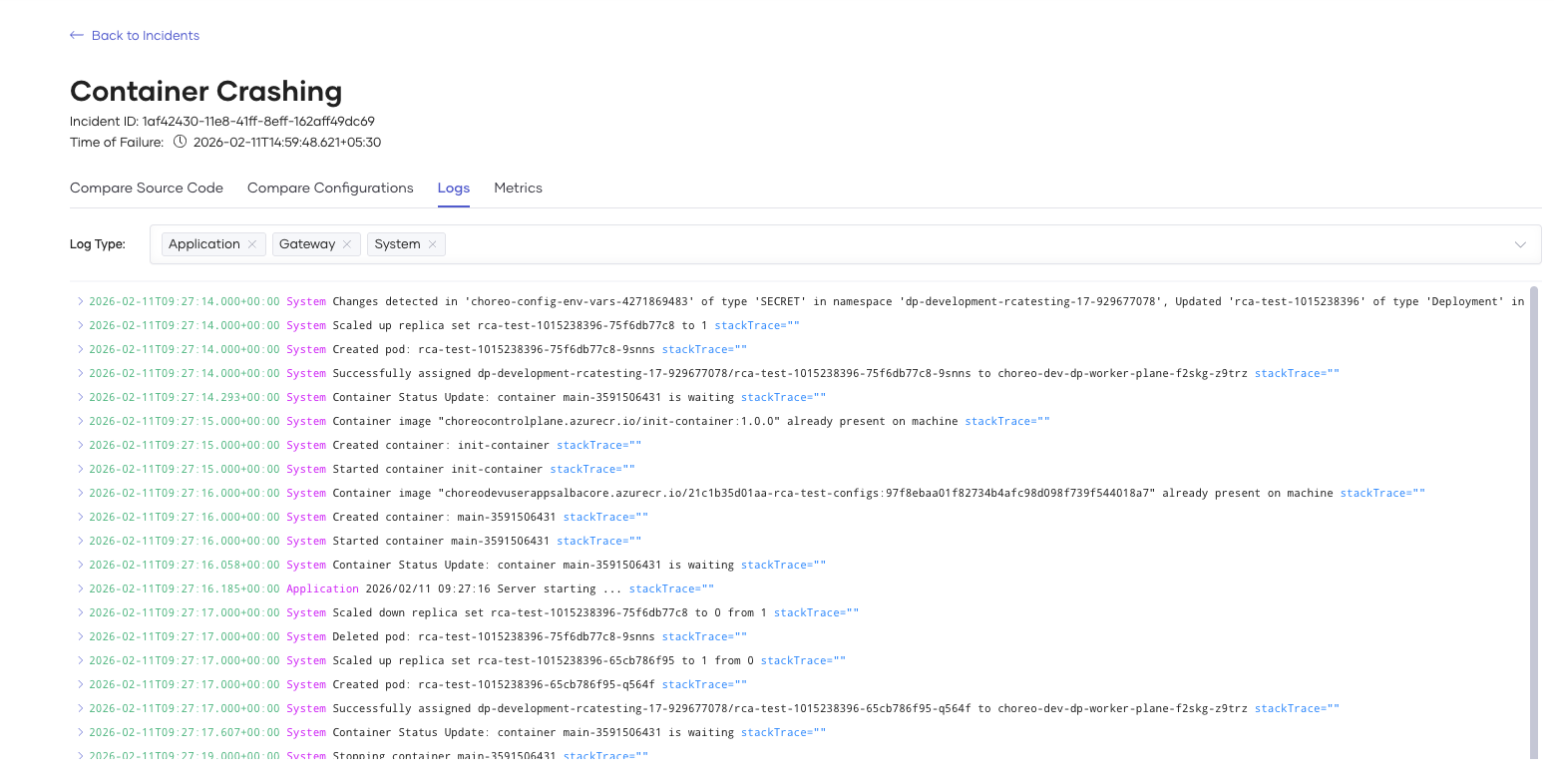Expand the 'Server starting' Application log row

[80, 588]
